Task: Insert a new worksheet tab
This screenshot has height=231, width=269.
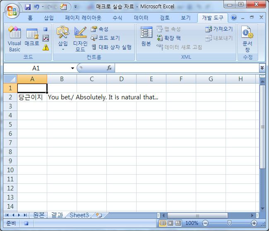Action: point(99,215)
